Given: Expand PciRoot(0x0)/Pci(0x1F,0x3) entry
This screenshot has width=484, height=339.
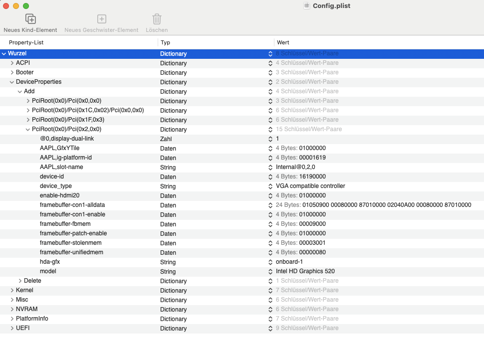Looking at the screenshot, I should click(28, 120).
